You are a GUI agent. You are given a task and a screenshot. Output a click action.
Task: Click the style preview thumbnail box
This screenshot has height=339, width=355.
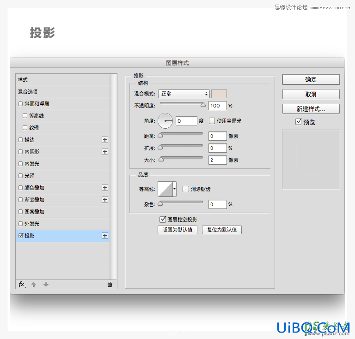click(x=311, y=160)
